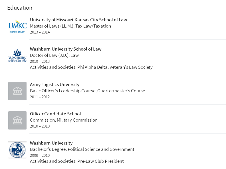This screenshot has width=226, height=169.
Task: Click Officer Candidate School placeholder building icon
Action: 17,120
